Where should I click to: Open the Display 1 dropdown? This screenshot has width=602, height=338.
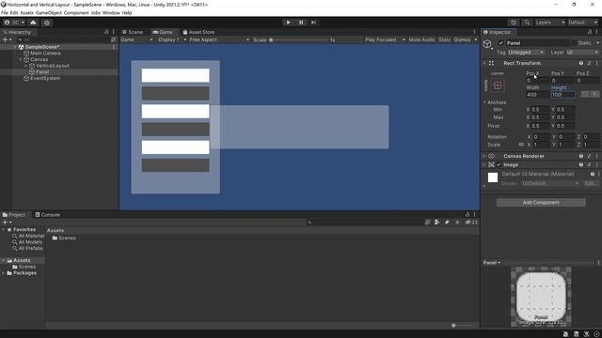[172, 39]
